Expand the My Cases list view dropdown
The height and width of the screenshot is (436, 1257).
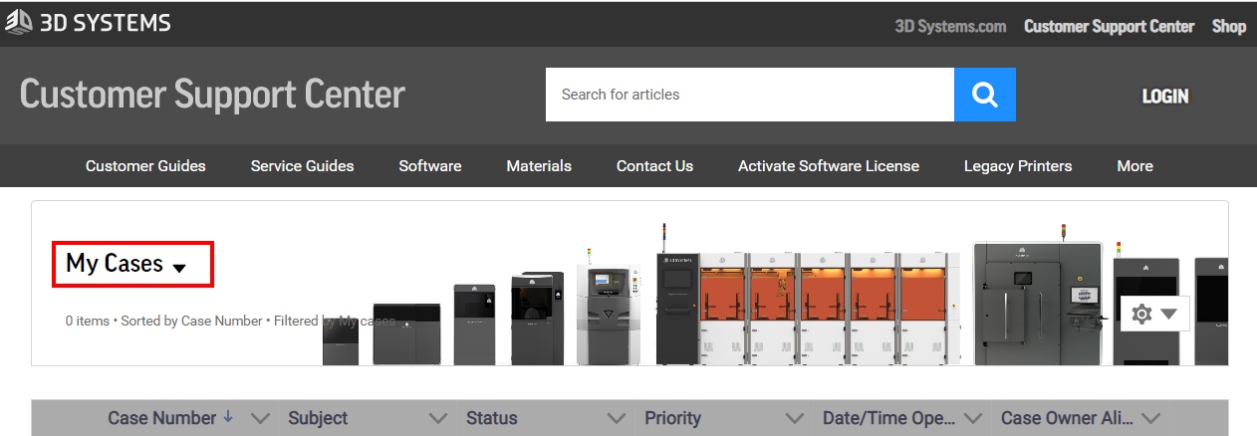(179, 266)
